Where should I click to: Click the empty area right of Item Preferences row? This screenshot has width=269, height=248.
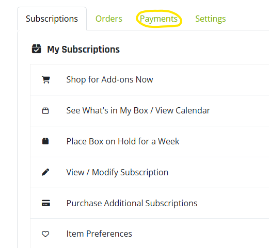[200, 234]
